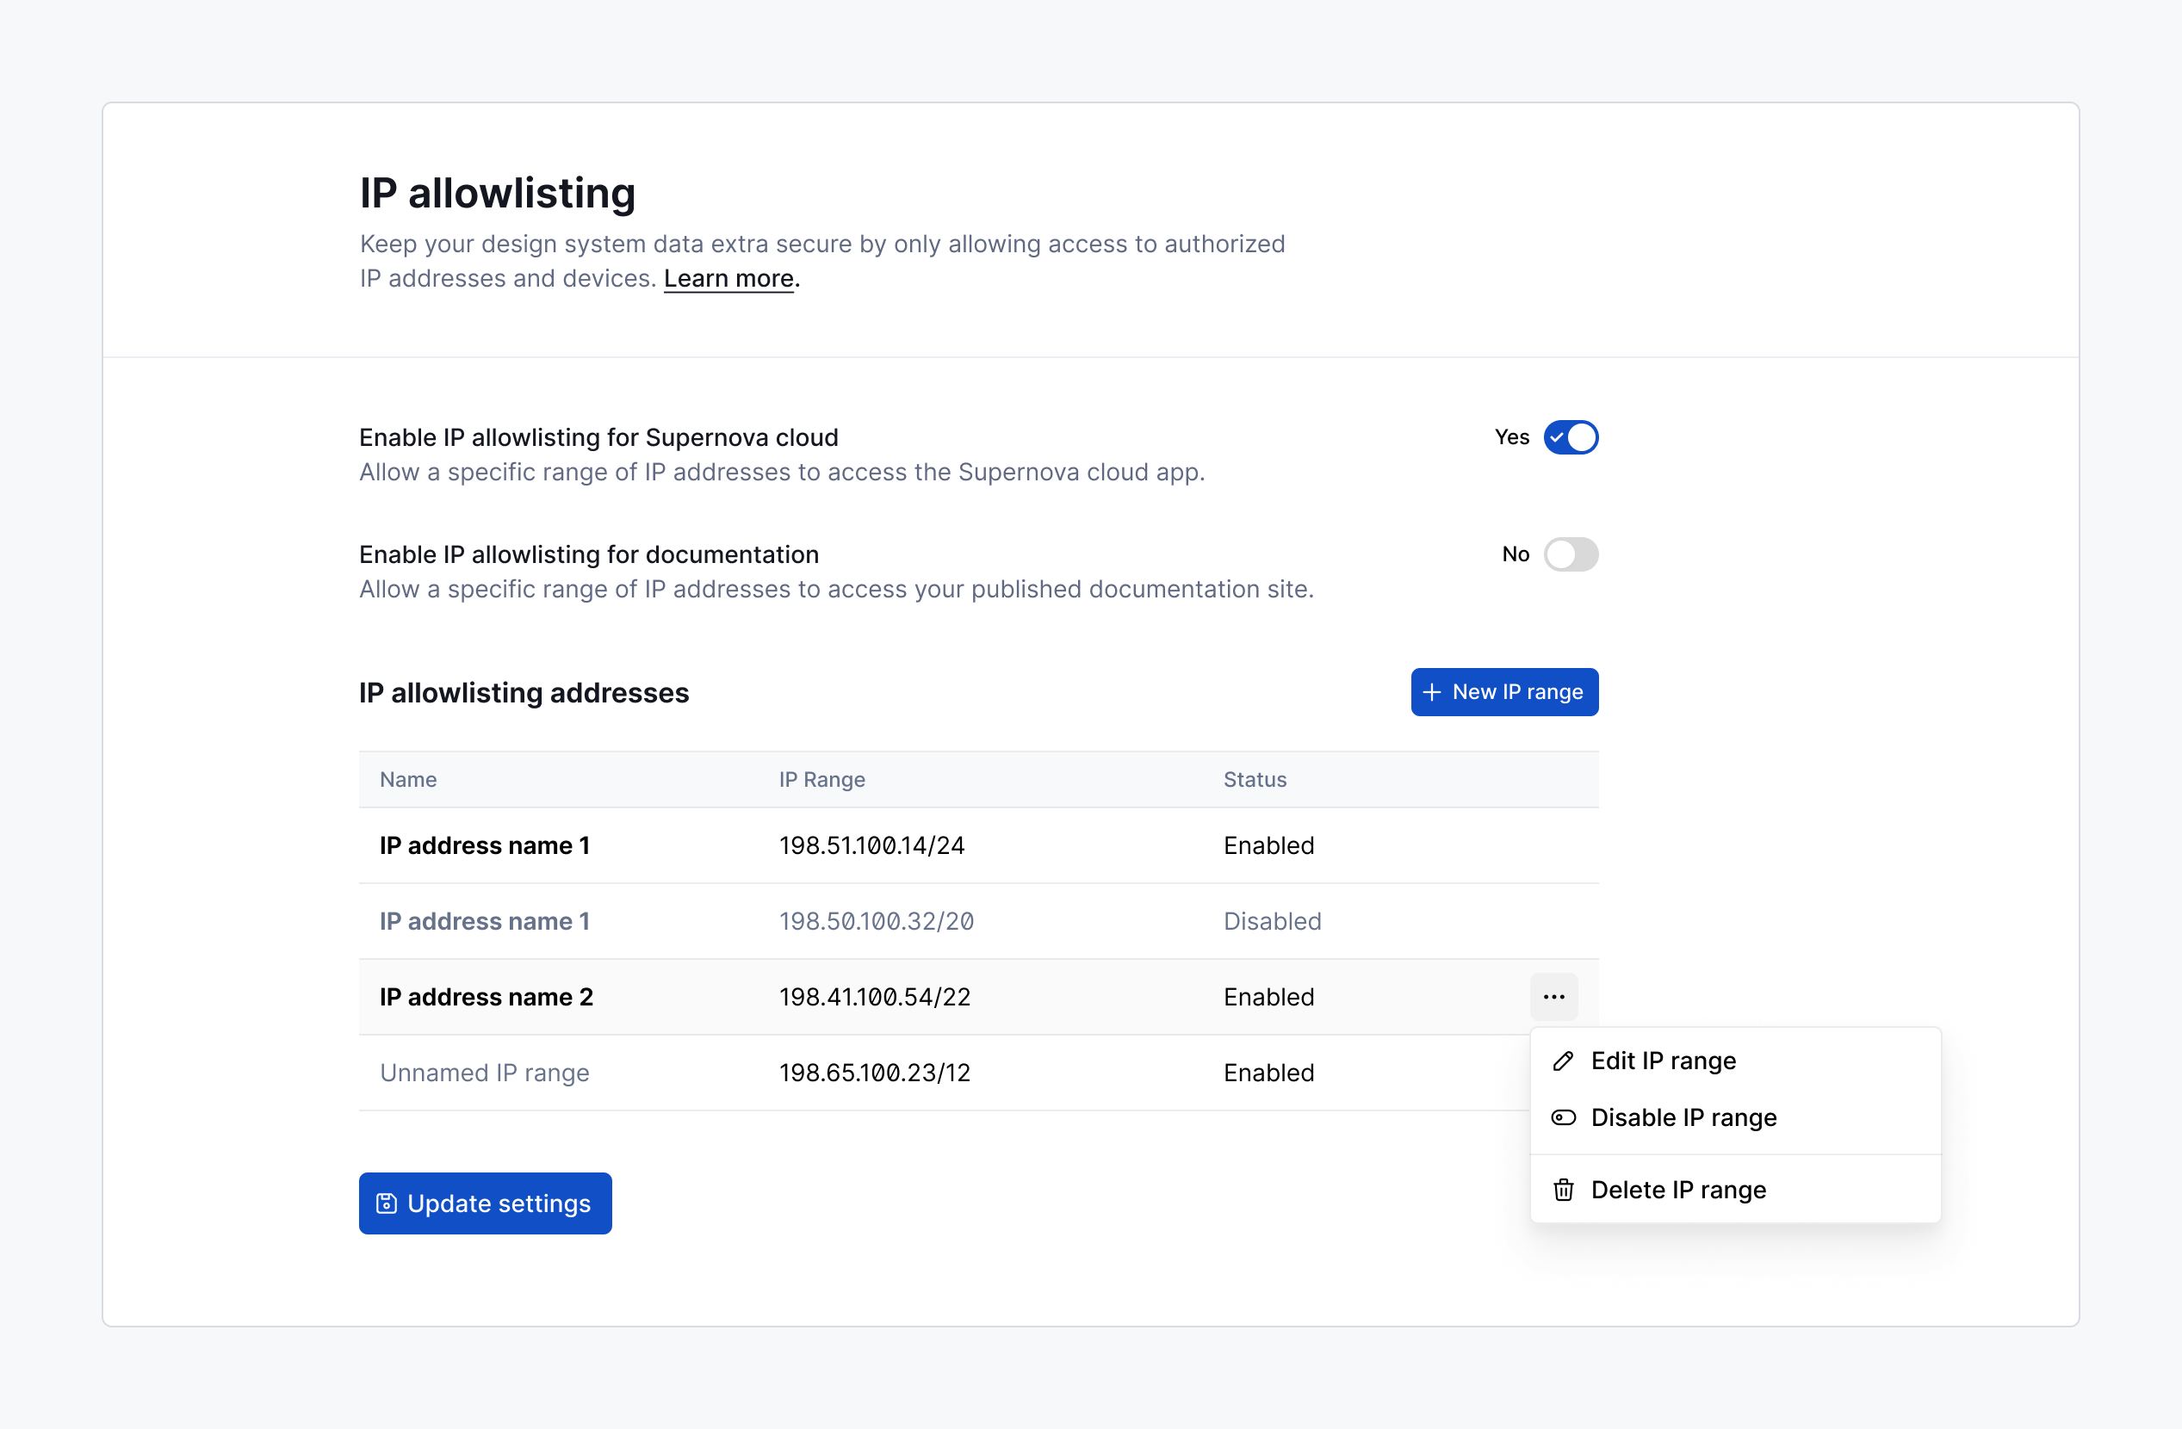
Task: Click the circle knob of the No toggle
Action: tap(1559, 554)
